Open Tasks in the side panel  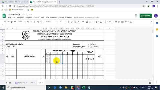point(157,36)
